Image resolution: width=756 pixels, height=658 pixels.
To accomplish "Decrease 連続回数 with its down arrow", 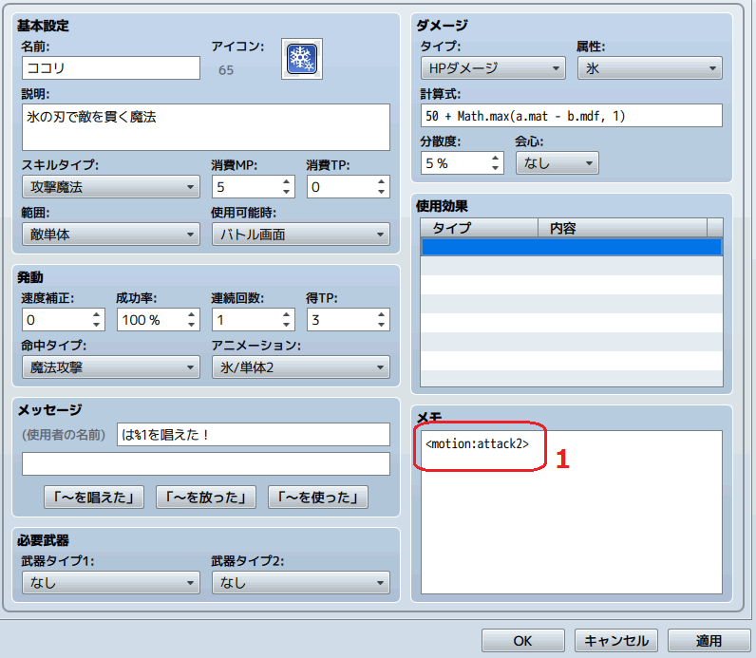I will 287,325.
